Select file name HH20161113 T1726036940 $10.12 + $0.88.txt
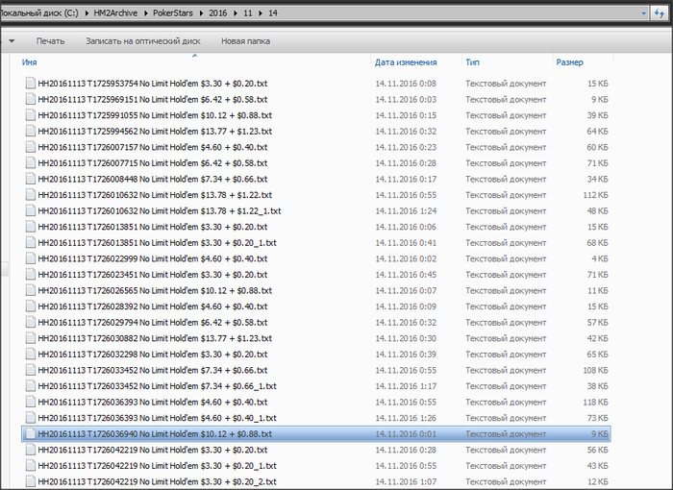 (x=155, y=433)
